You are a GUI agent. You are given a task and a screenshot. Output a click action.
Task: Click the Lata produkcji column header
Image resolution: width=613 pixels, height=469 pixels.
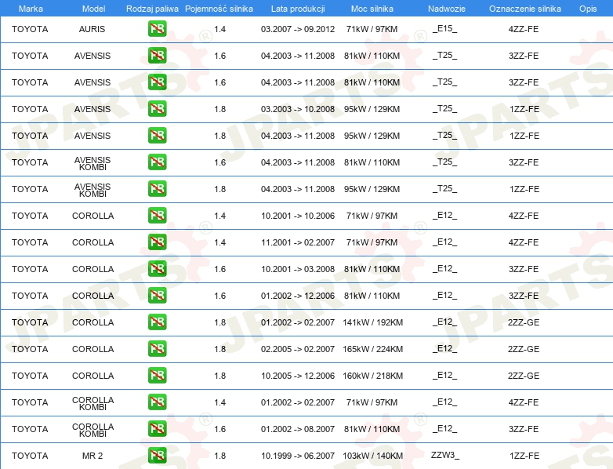coord(298,9)
